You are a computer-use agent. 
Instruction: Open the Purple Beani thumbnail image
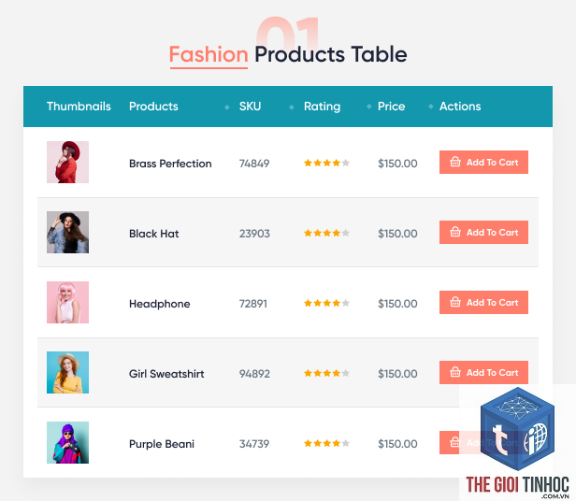coord(67,443)
